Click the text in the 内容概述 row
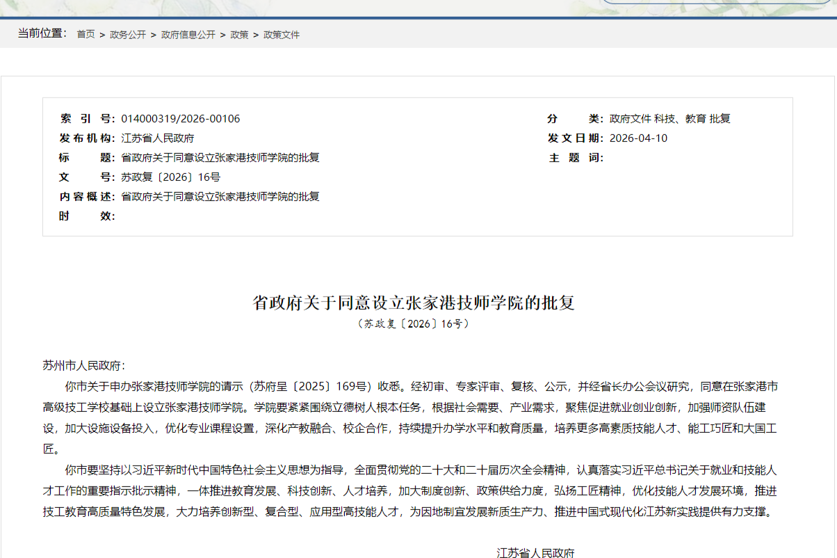 [x=220, y=196]
